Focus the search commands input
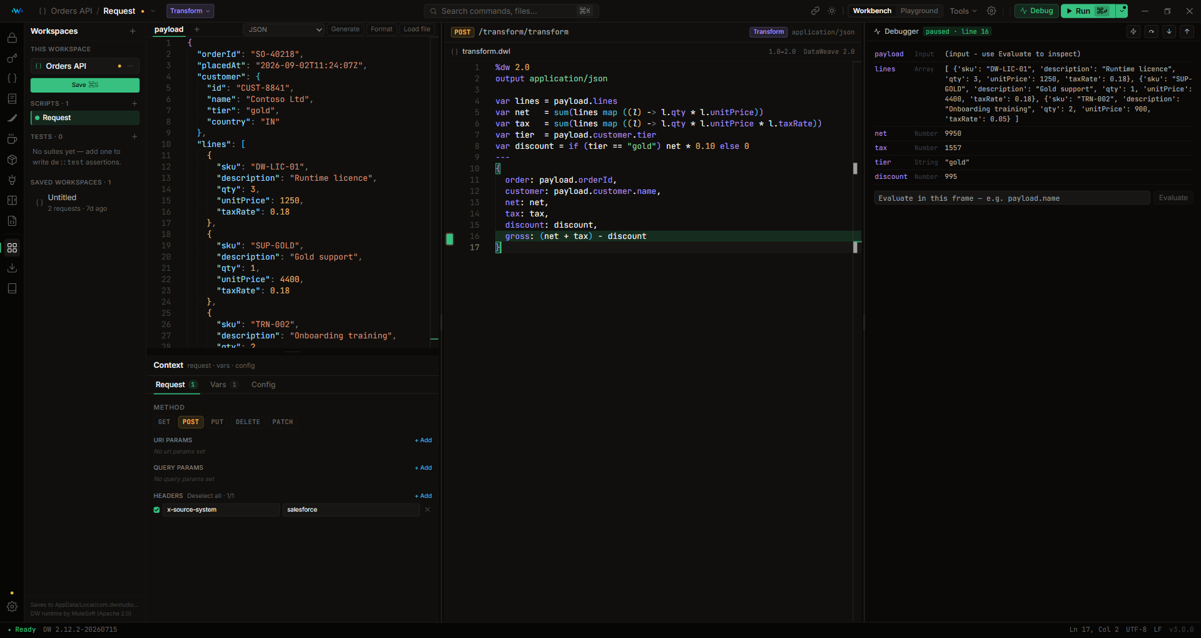The height and width of the screenshot is (638, 1201). click(511, 11)
